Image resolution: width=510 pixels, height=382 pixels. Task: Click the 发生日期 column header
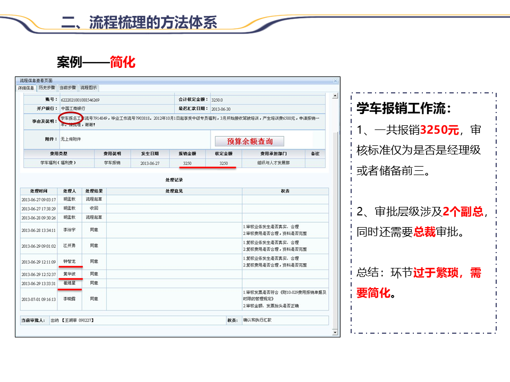[150, 154]
